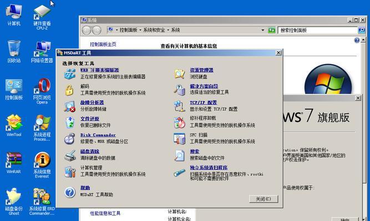Click the 搜索控制面板 search field
This screenshot has height=221, width=370.
(318, 30)
